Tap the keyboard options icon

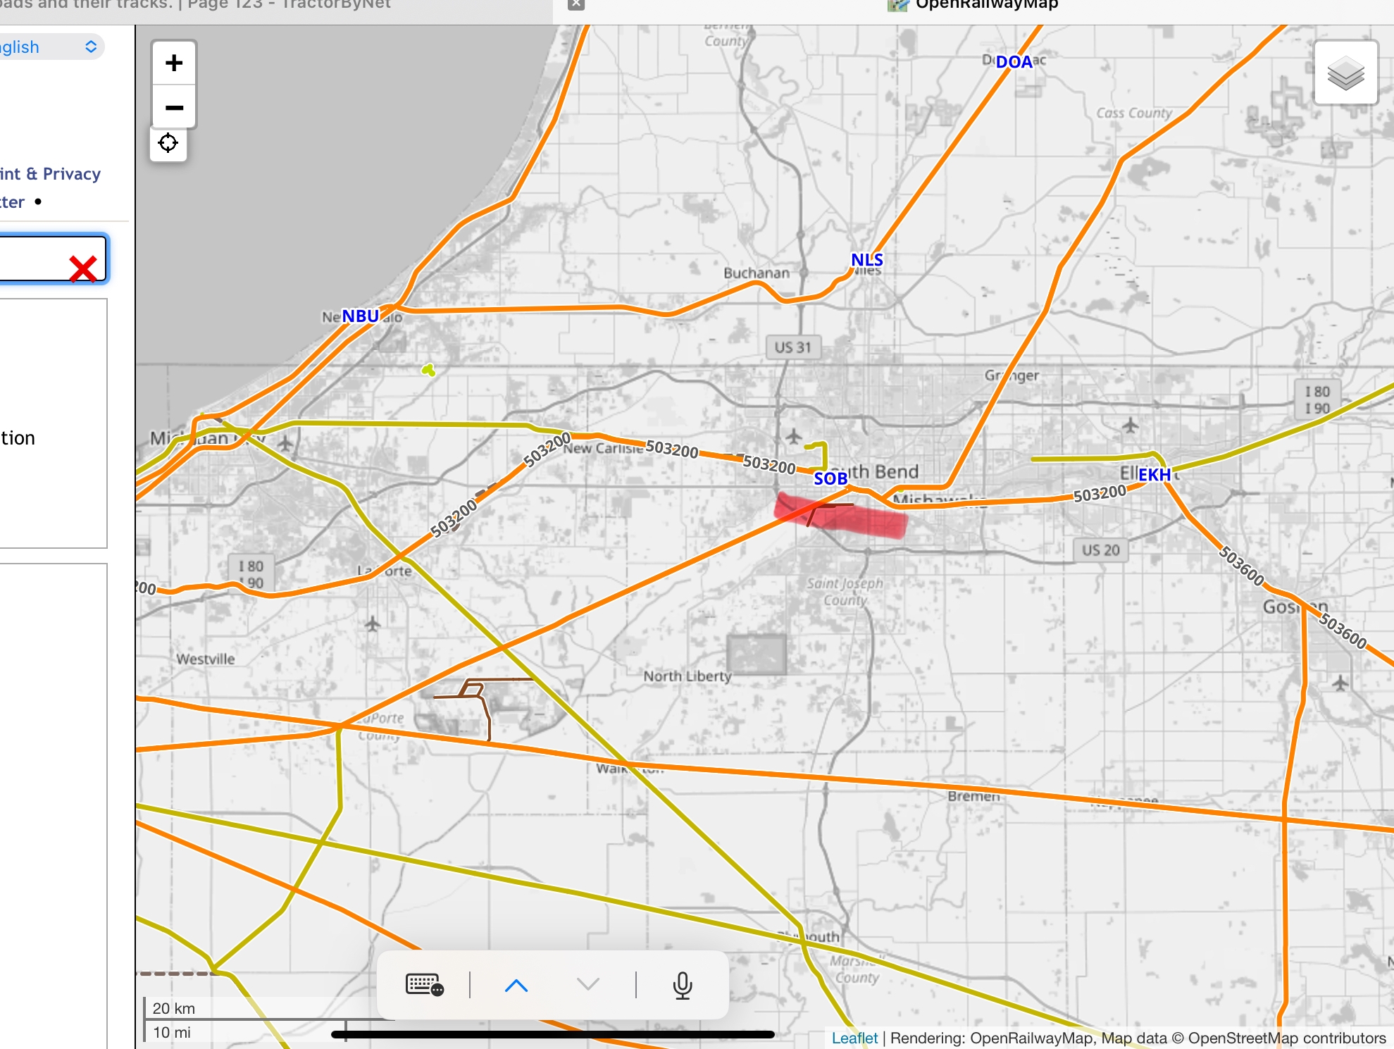pos(424,984)
